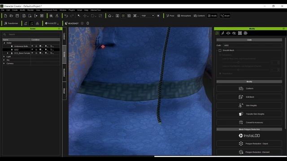This screenshot has height=161, width=287.
Task: Switch to the Visual side tab
Action: 64,91
